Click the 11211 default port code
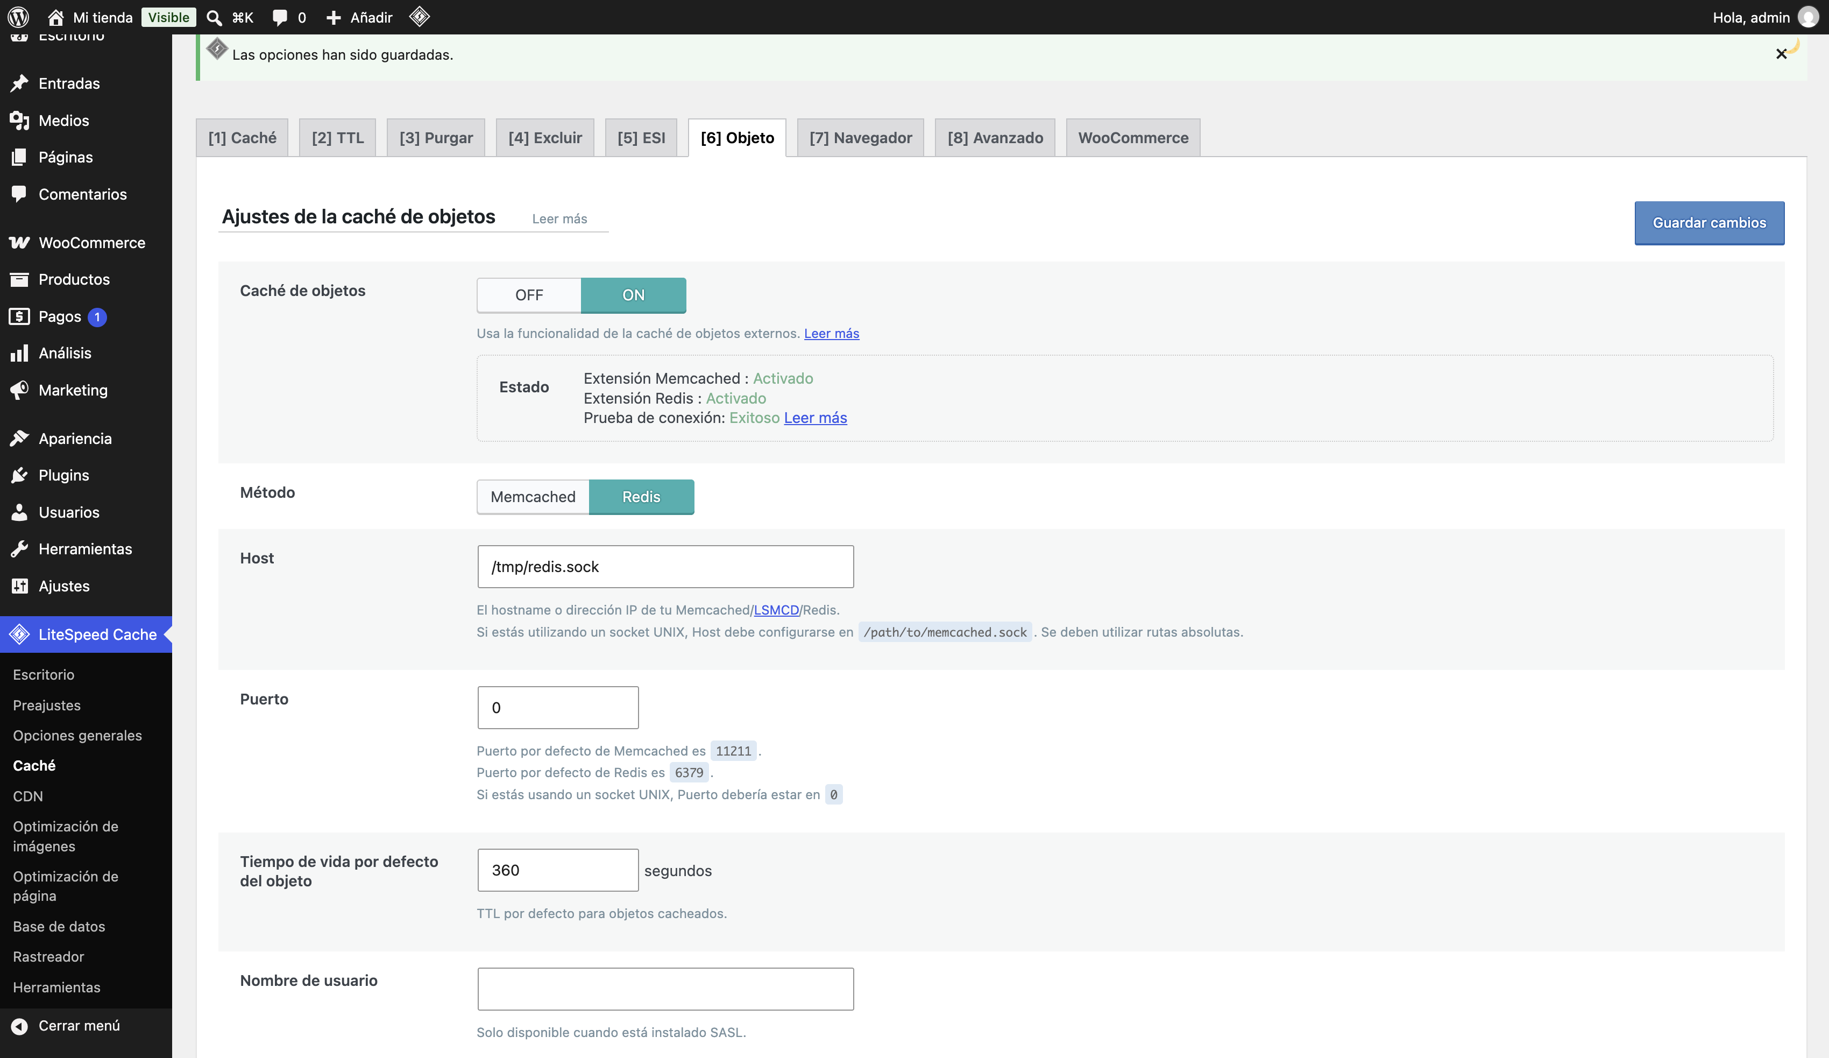Image resolution: width=1829 pixels, height=1058 pixels. tap(733, 751)
